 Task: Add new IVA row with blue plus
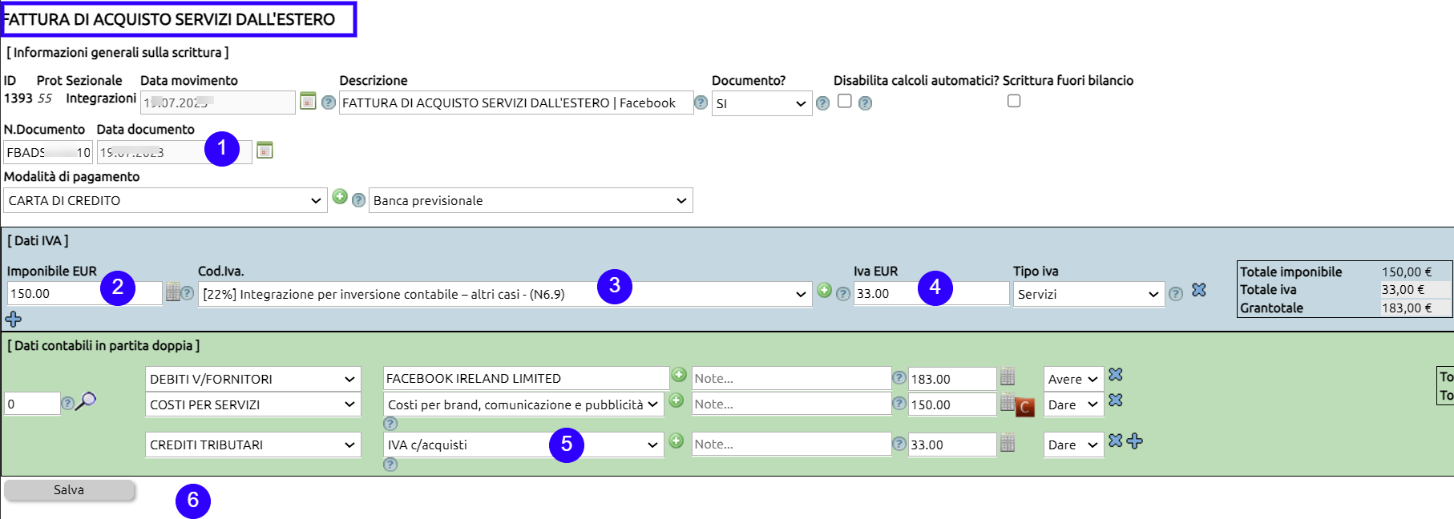click(14, 320)
